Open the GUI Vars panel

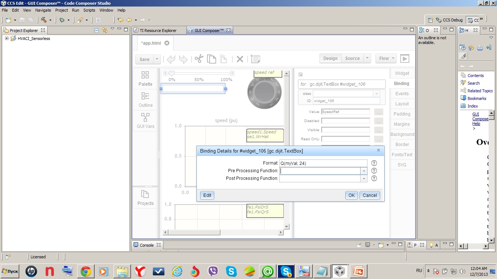[145, 121]
